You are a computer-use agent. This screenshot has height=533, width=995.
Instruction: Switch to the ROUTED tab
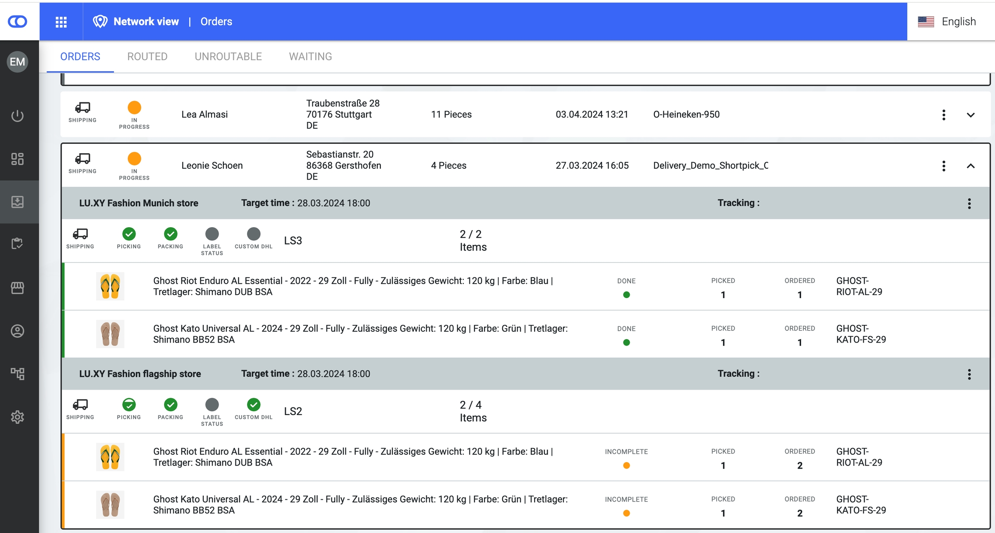coord(147,57)
